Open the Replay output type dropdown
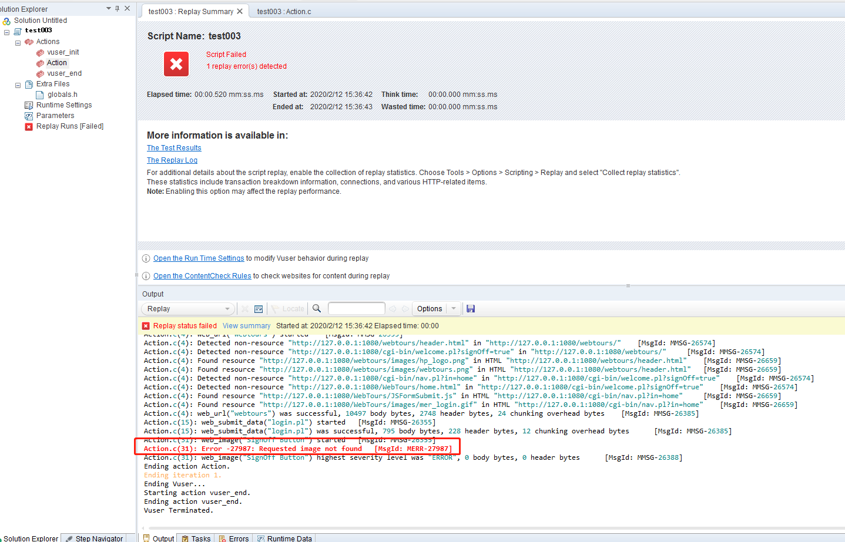This screenshot has height=542, width=845. (x=187, y=309)
